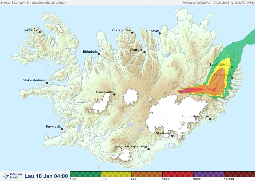Click the Veðurstofan/CalPuff run info text

(x=218, y=3)
